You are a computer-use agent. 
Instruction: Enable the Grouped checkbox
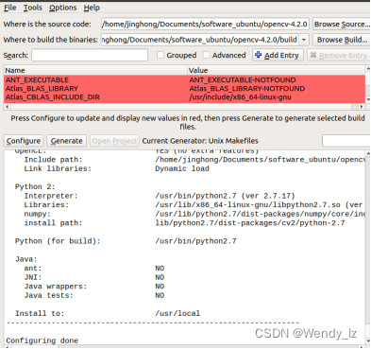pyautogui.click(x=160, y=55)
